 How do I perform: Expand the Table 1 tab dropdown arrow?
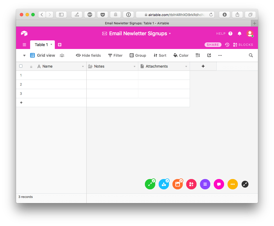(x=51, y=44)
